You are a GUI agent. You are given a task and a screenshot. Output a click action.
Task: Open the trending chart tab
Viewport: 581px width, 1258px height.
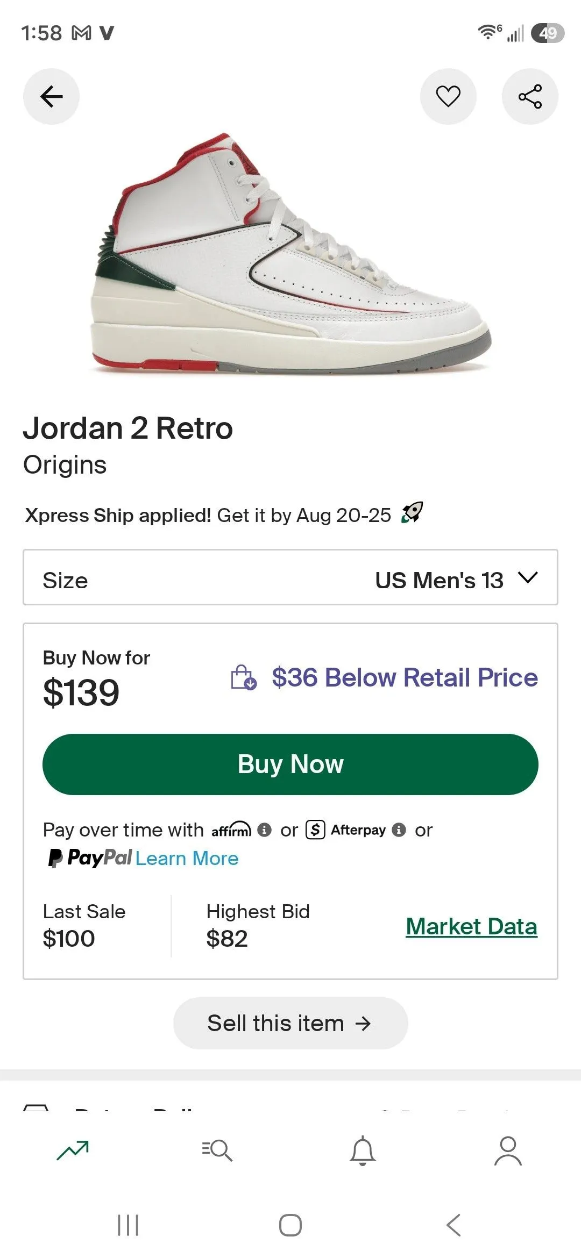73,1150
